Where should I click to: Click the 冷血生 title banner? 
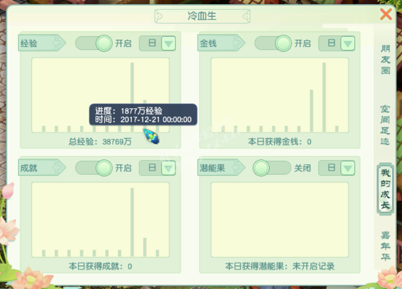coord(202,16)
